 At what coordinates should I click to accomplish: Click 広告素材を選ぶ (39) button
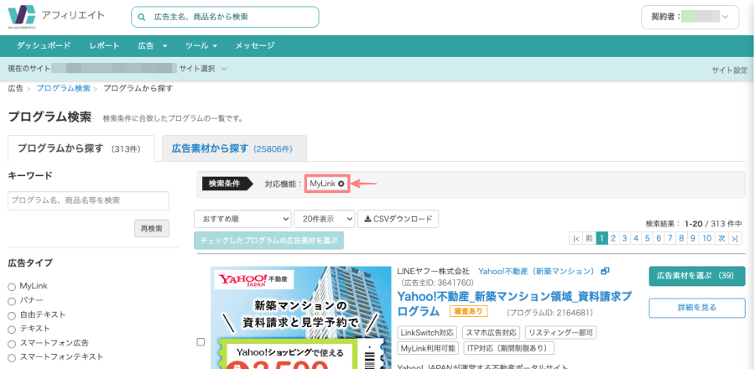697,276
